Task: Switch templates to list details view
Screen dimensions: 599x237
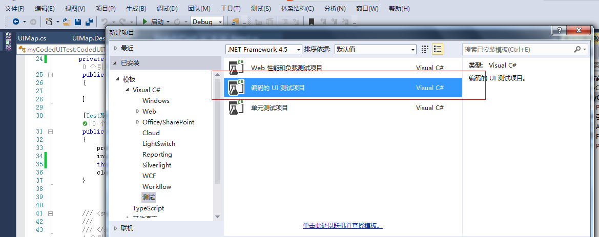Action: (x=438, y=49)
